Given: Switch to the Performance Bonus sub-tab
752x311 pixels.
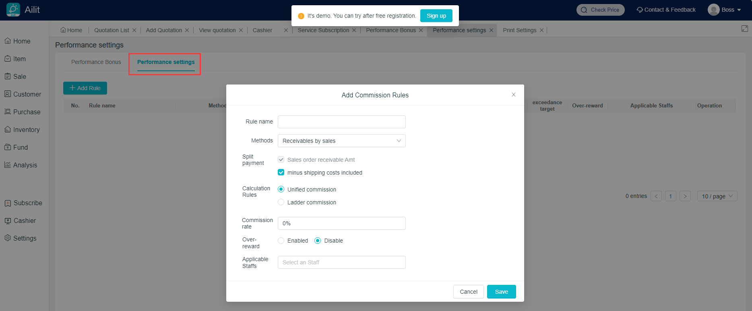Looking at the screenshot, I should point(96,62).
